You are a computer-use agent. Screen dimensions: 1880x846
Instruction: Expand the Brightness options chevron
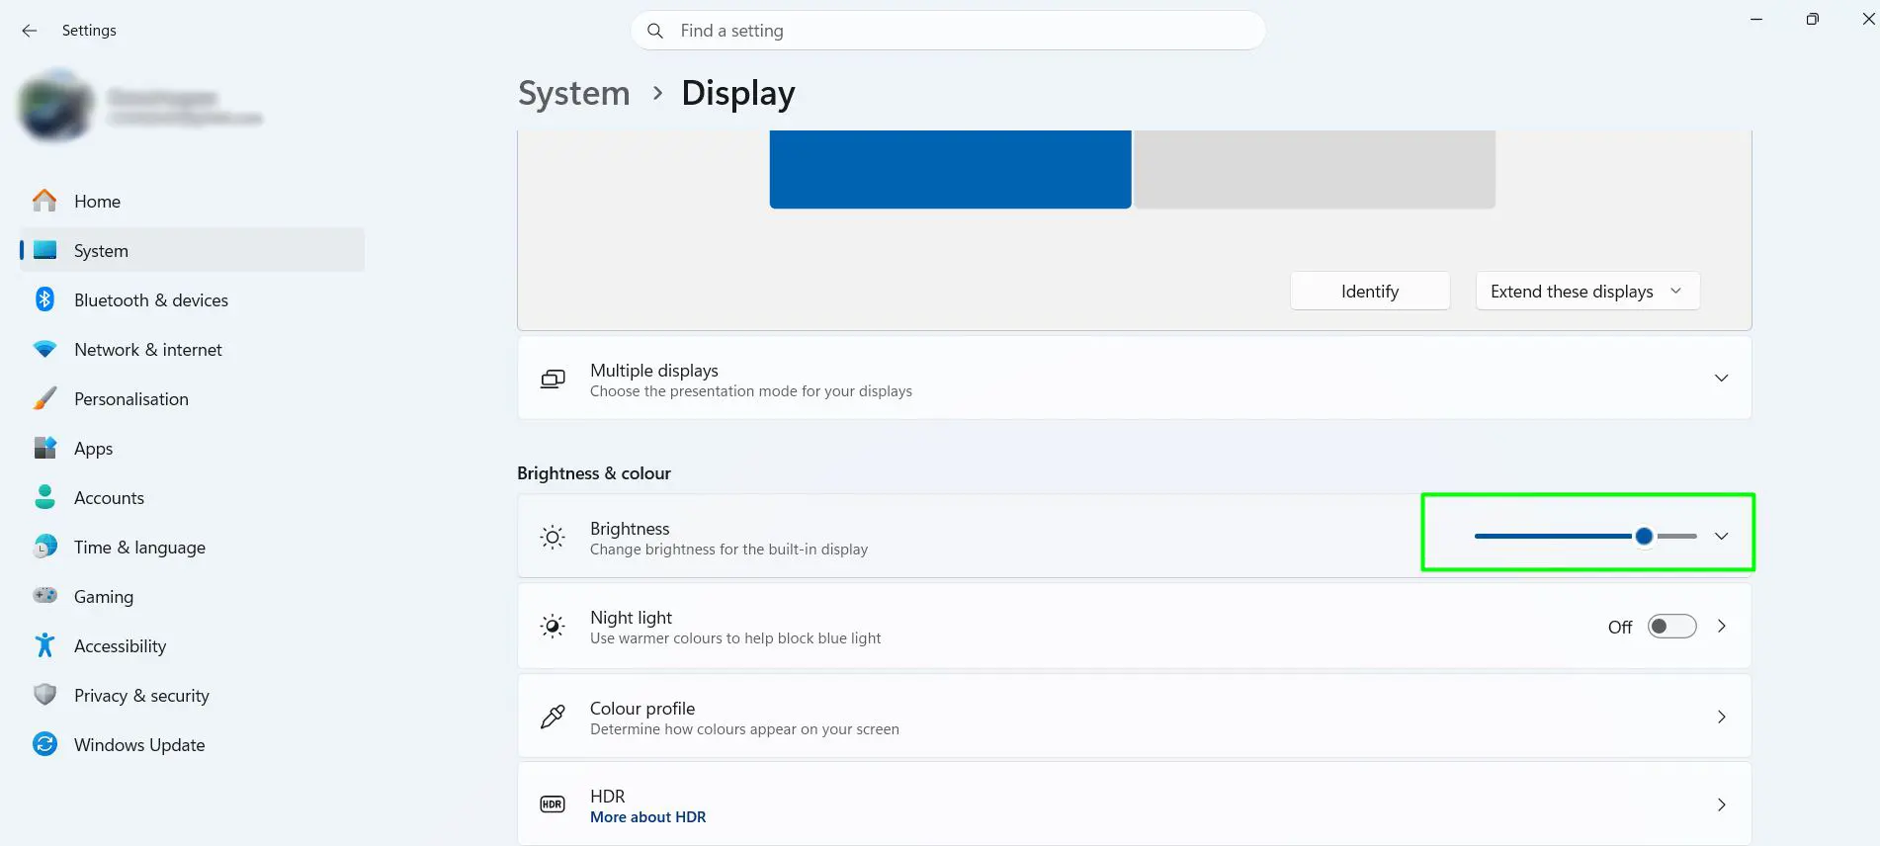pyautogui.click(x=1721, y=537)
